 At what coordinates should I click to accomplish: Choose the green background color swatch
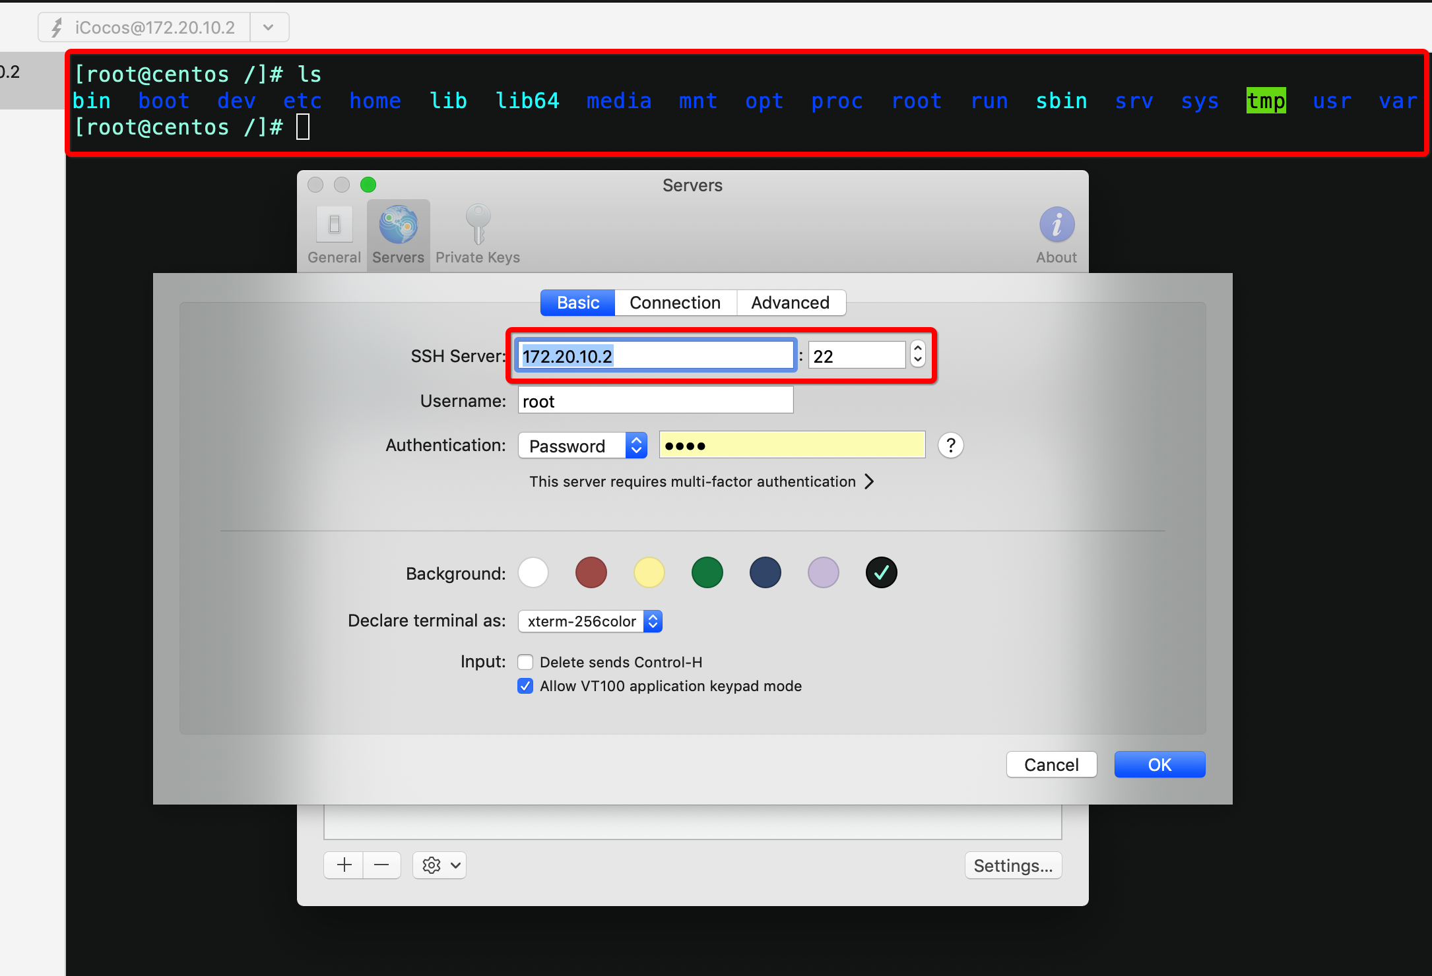tap(707, 572)
